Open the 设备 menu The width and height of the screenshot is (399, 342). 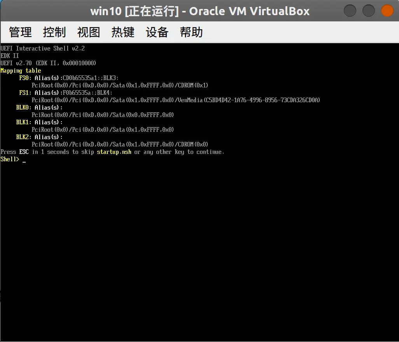pos(157,32)
